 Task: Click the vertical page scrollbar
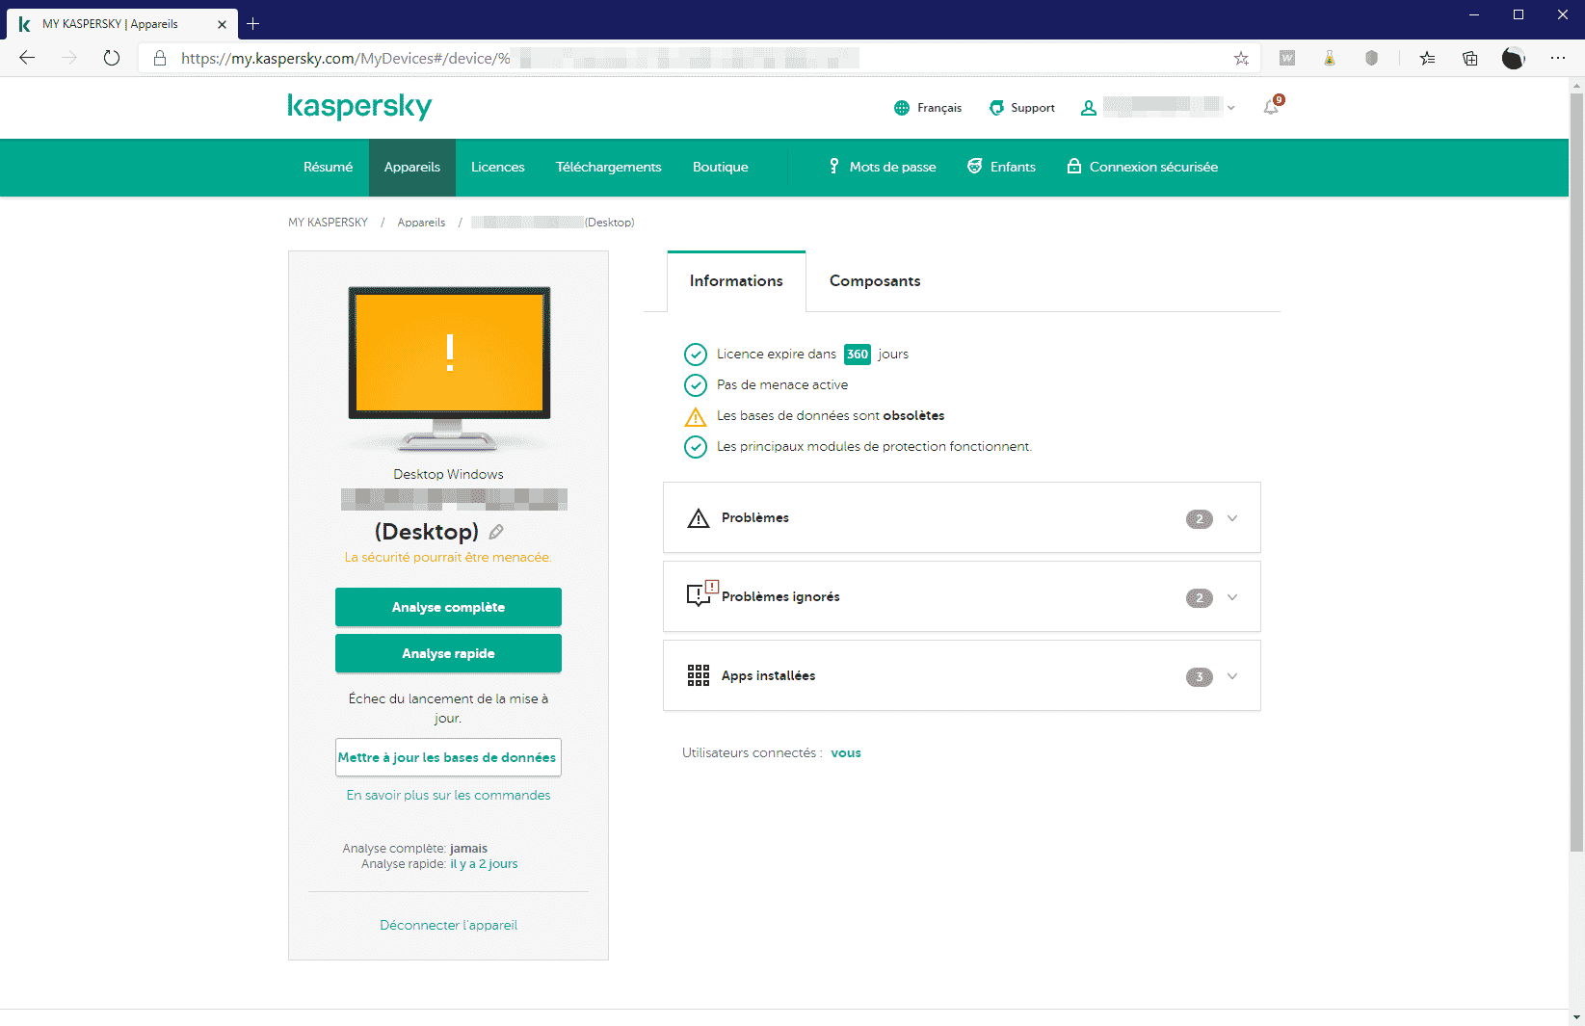(1576, 472)
